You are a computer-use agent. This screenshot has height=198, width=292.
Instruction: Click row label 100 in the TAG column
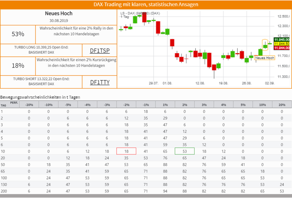4,178
